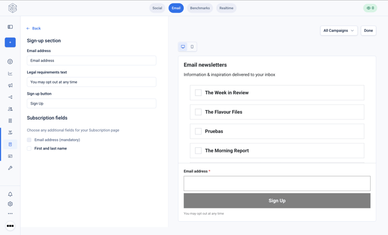
Task: Select the Email tab
Action: point(176,8)
